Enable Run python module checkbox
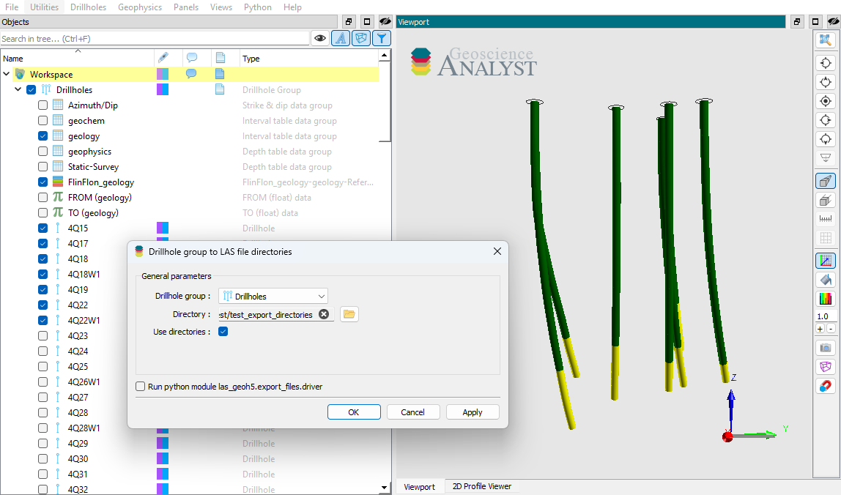This screenshot has height=495, width=841. pyautogui.click(x=141, y=387)
